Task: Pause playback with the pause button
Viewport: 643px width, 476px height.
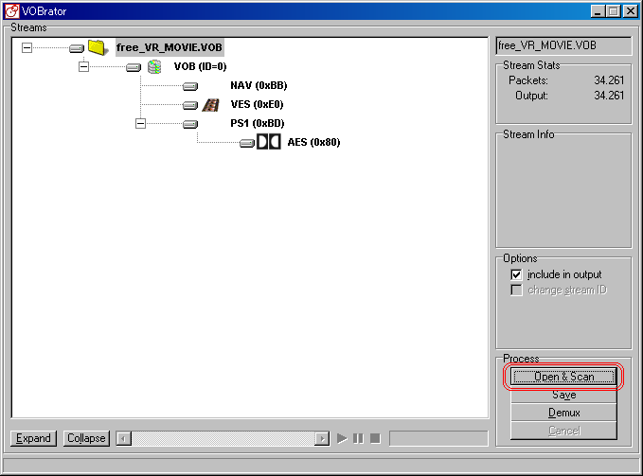Action: pyautogui.click(x=358, y=438)
